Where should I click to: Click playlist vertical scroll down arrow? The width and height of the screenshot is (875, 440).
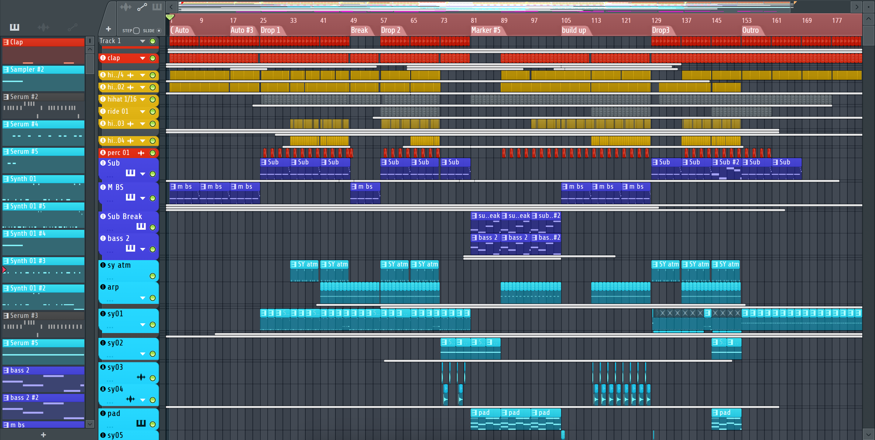click(x=869, y=434)
